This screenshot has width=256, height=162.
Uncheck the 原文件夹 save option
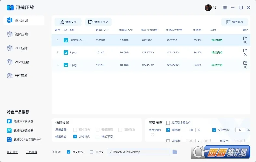tap(69, 152)
